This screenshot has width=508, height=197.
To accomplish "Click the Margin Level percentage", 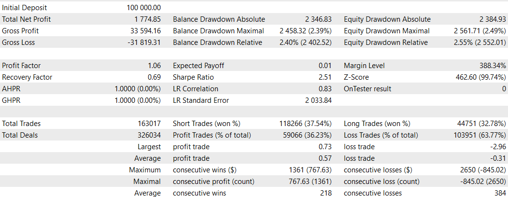I will coord(490,66).
